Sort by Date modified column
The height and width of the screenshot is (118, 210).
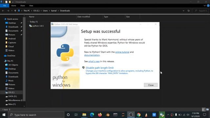[84, 17]
